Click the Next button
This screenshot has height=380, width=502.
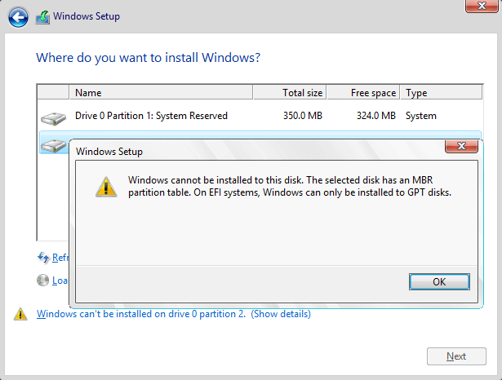click(456, 356)
